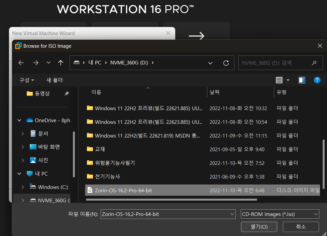Screen dimensions: 327x236
Task: Click the right arrow tile in Workstation home
Action: point(197,36)
